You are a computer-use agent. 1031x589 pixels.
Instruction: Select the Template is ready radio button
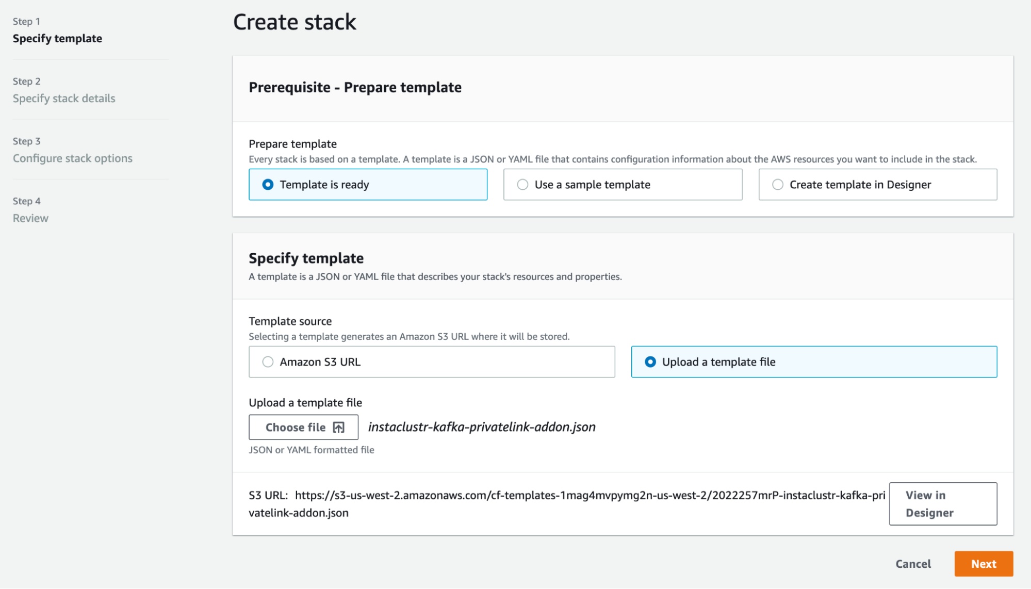pos(268,185)
